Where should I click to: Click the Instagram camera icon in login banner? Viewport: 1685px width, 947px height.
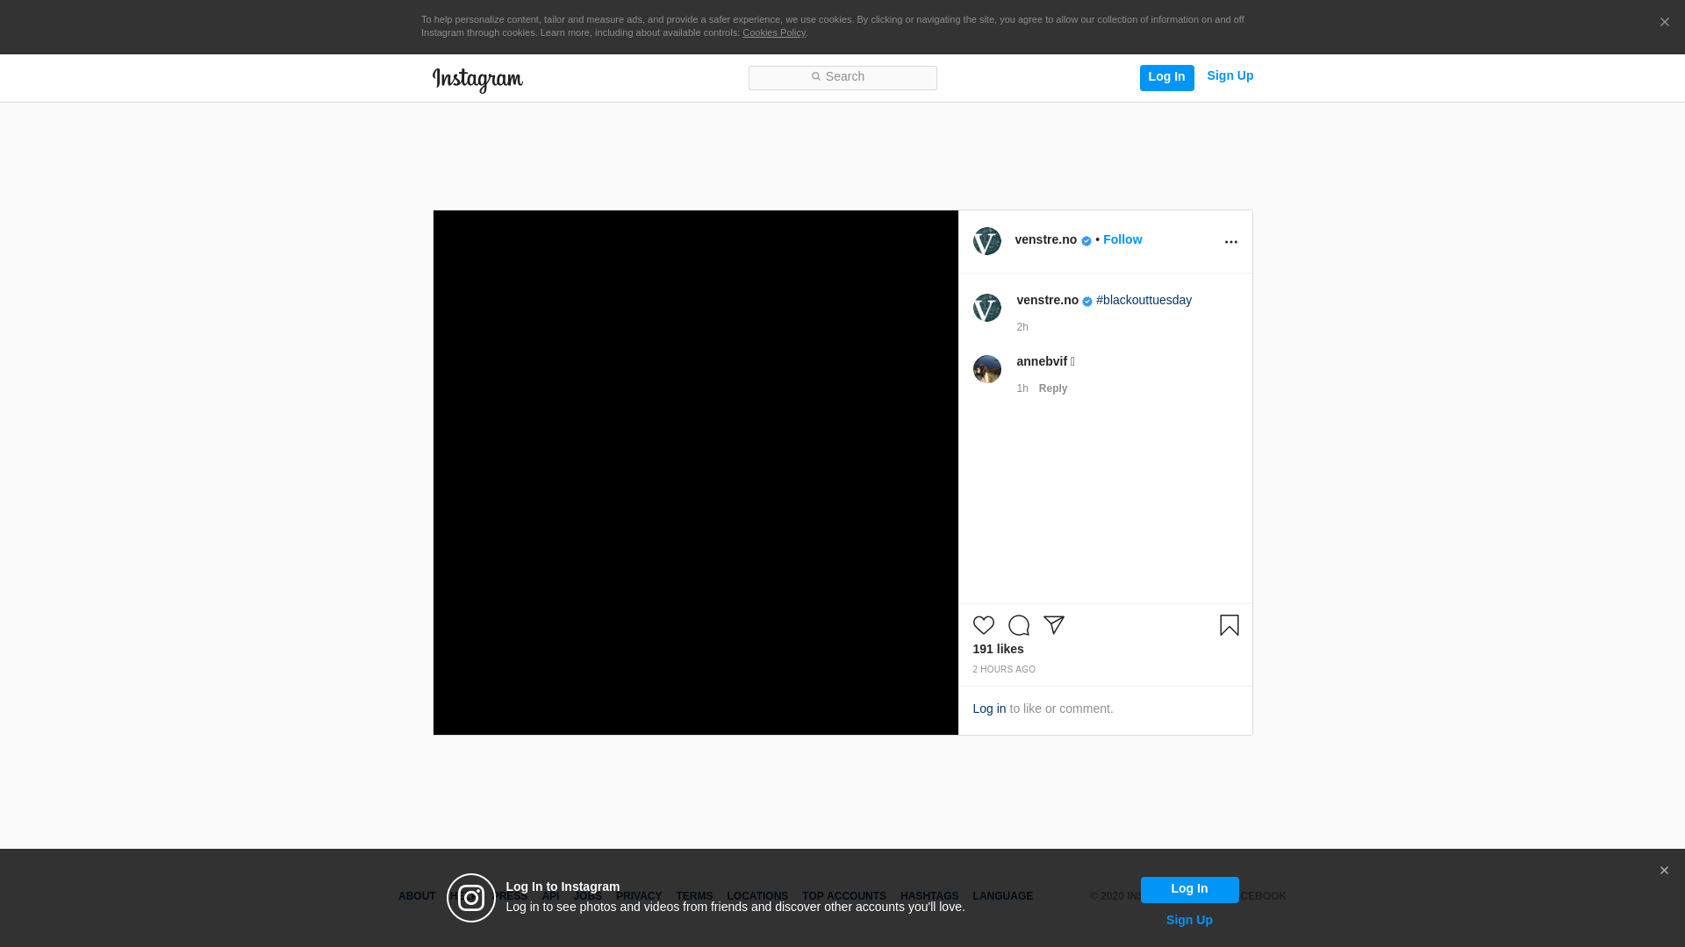click(471, 898)
